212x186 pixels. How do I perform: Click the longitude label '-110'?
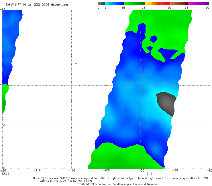71,171
